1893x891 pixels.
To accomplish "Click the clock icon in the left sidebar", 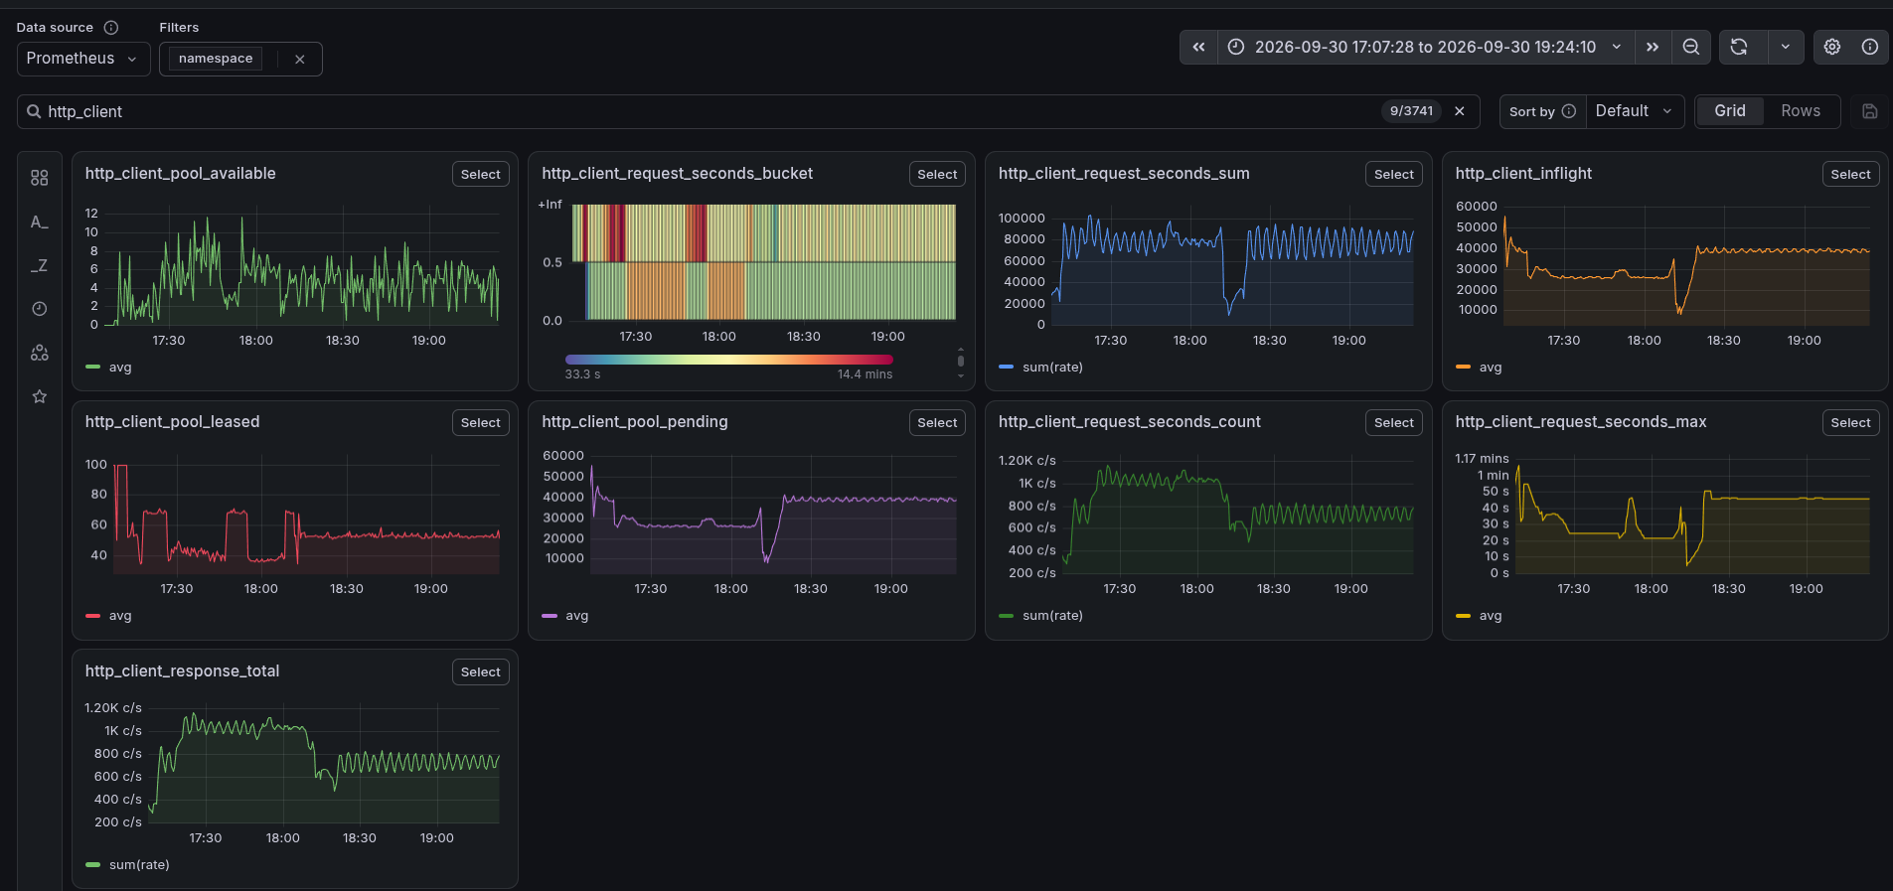I will pyautogui.click(x=40, y=309).
